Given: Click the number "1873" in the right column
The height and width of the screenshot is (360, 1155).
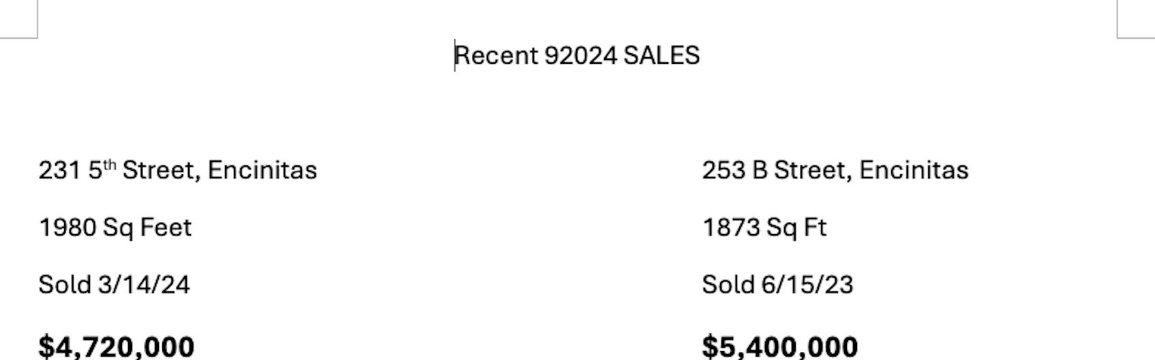Looking at the screenshot, I should [731, 227].
